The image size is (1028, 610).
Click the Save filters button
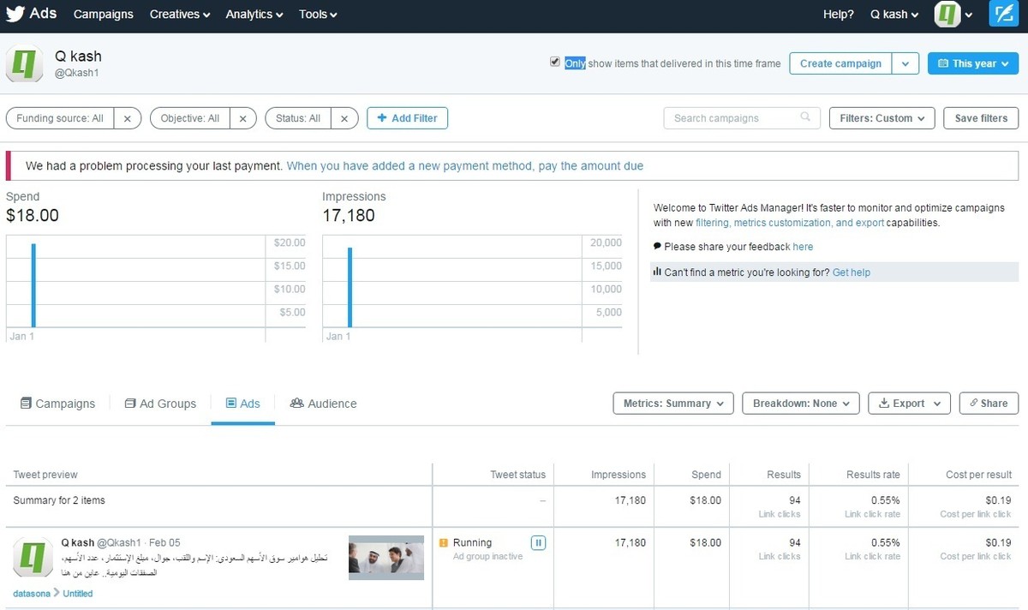[981, 118]
